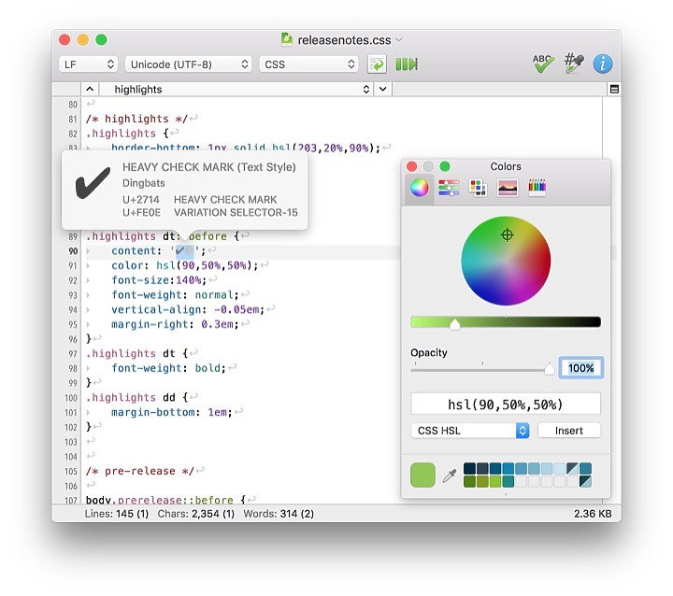The image size is (673, 596).
Task: Select the olive saved swatch
Action: pyautogui.click(x=482, y=482)
